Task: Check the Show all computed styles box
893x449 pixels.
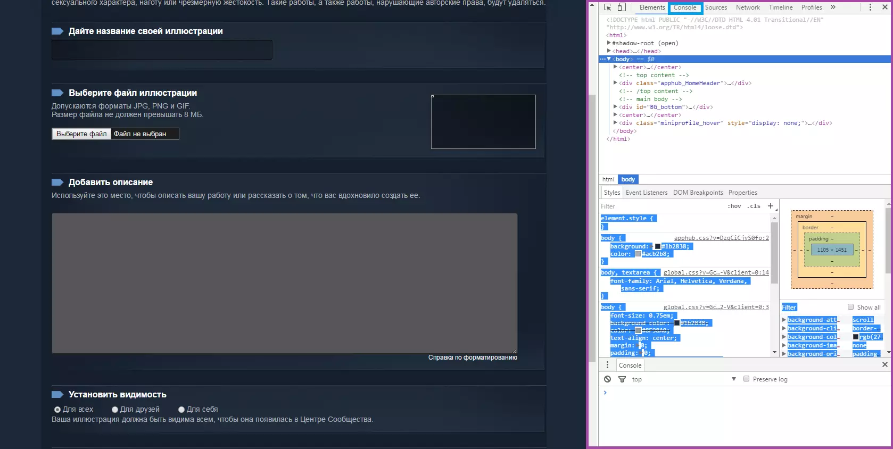Action: 850,307
